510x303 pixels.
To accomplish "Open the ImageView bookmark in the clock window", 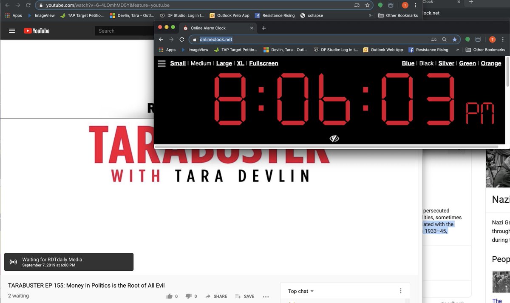I will click(195, 50).
